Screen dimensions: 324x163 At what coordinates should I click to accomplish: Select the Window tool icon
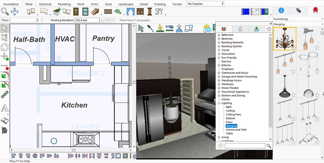point(85,12)
